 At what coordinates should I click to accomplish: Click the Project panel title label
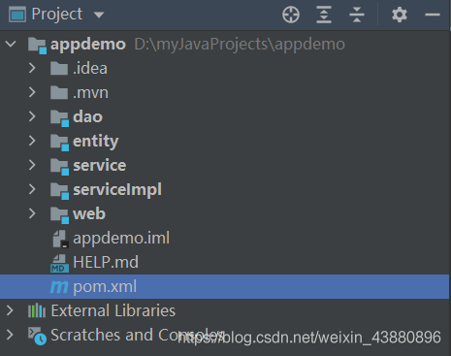[x=57, y=15]
